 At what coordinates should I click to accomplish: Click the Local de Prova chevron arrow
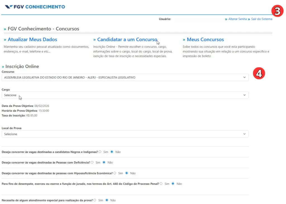tap(244, 134)
